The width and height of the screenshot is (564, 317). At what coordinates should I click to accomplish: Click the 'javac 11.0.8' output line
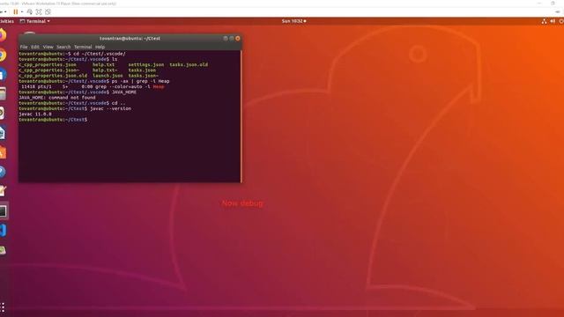[x=35, y=114]
